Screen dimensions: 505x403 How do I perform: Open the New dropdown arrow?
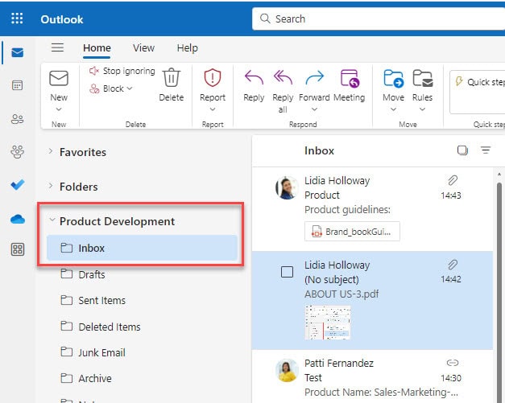(x=59, y=109)
